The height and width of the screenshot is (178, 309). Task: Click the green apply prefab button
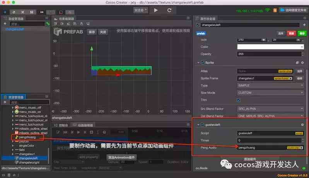click(x=302, y=34)
